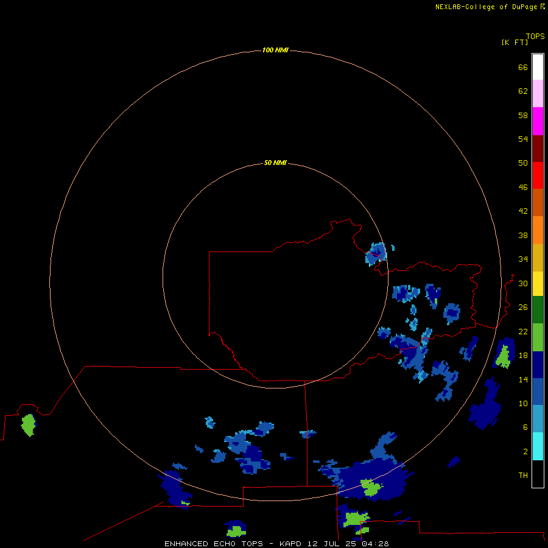Click the '12 JUL 25' date text
This screenshot has height=548, width=548.
[332, 544]
